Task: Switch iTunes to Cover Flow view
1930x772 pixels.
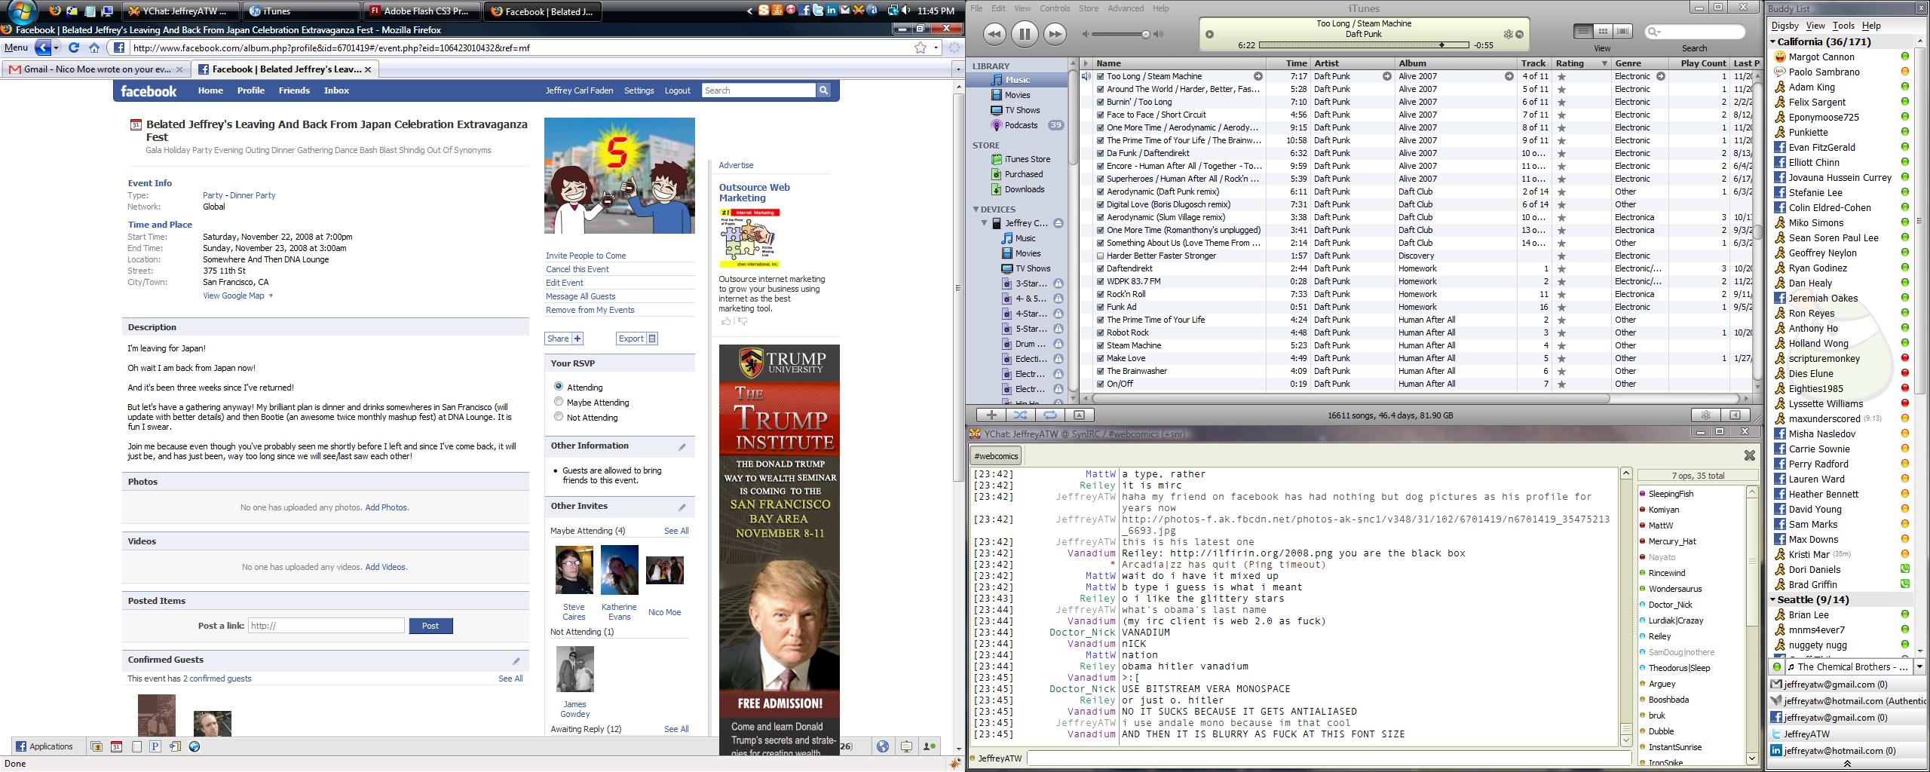Action: tap(1622, 31)
